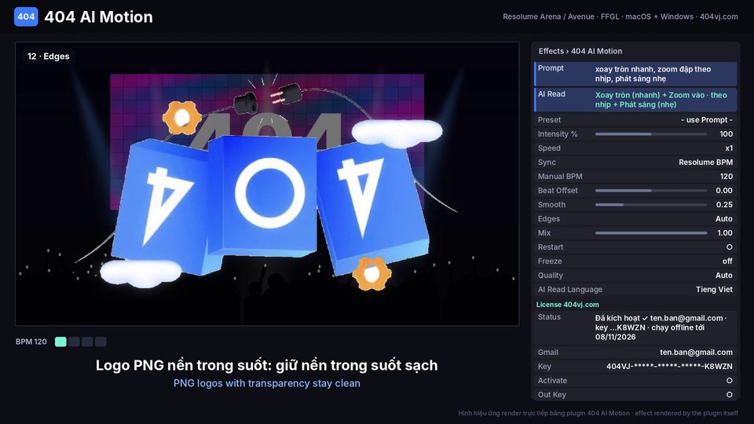Click the Beat Offset value 0.00

(x=724, y=191)
